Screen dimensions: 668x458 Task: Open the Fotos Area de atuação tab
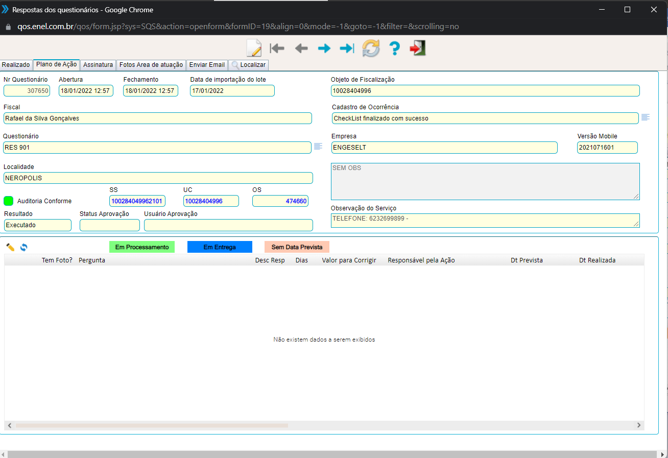(x=151, y=65)
